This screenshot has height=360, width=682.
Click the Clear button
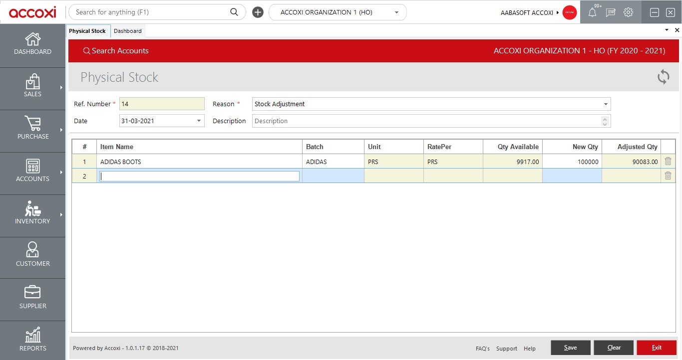(x=614, y=348)
